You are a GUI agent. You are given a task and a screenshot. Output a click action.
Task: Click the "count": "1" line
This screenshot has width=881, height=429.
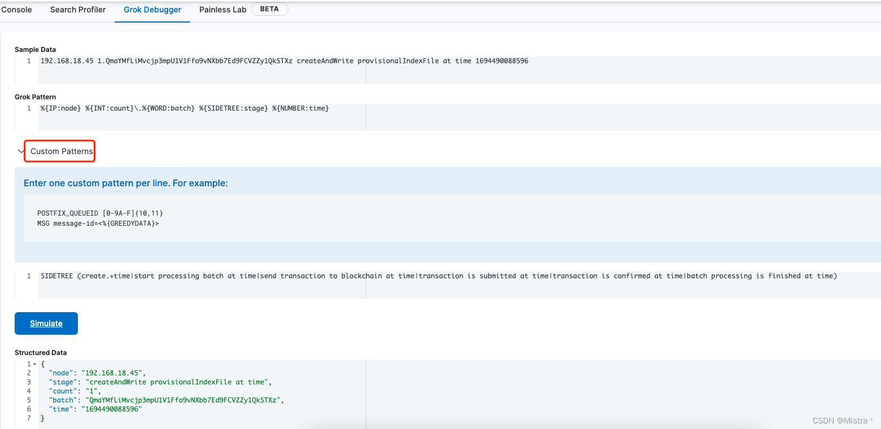coord(75,391)
